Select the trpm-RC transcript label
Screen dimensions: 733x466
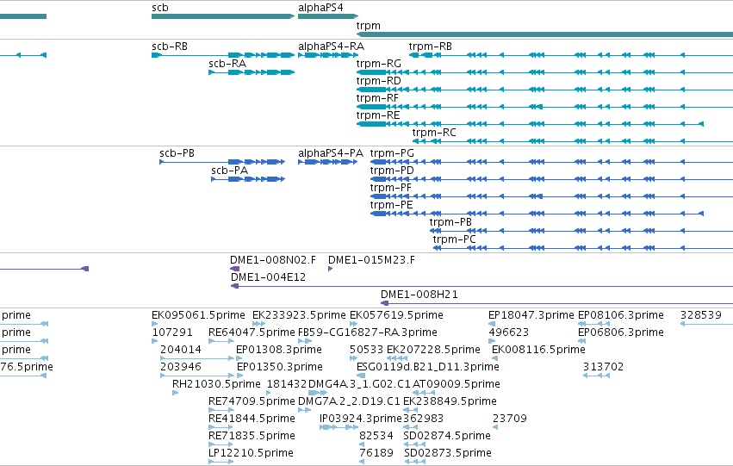click(x=434, y=133)
